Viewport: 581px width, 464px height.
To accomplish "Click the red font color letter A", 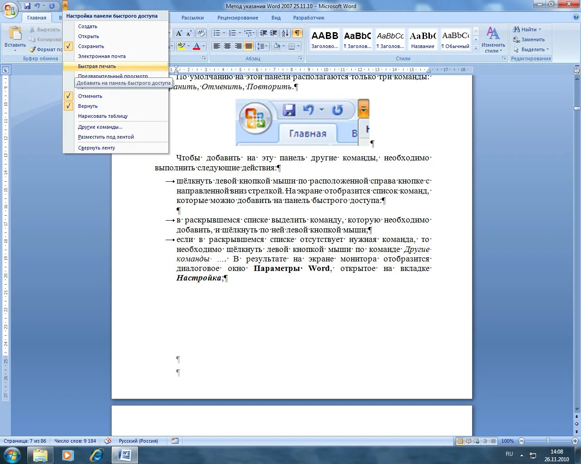I will point(196,46).
